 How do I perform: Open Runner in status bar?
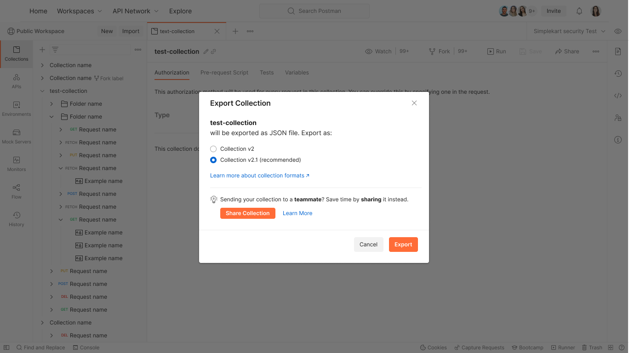tap(563, 347)
